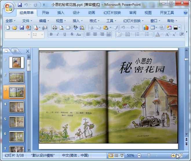Switch to outline tab in pane
Viewport: 191px width, 161px height.
pyautogui.click(x=15, y=51)
